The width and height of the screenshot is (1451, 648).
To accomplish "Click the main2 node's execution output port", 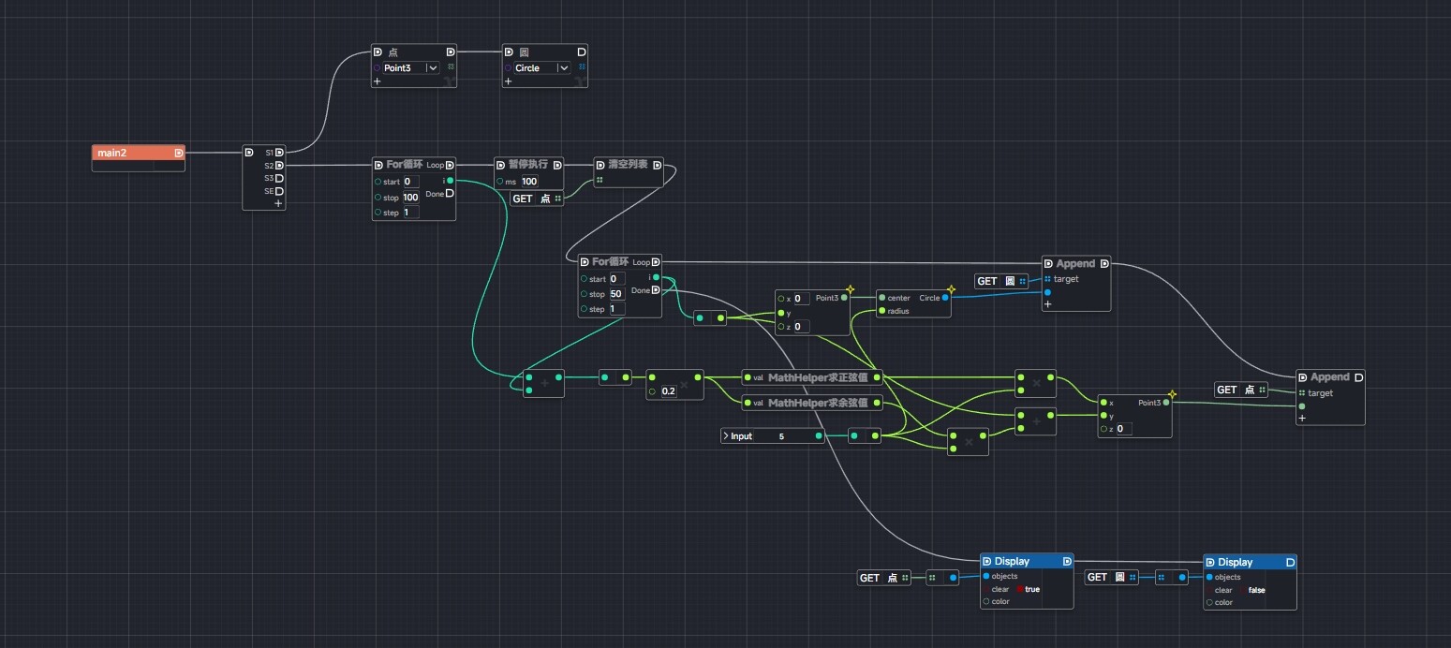I will 179,153.
